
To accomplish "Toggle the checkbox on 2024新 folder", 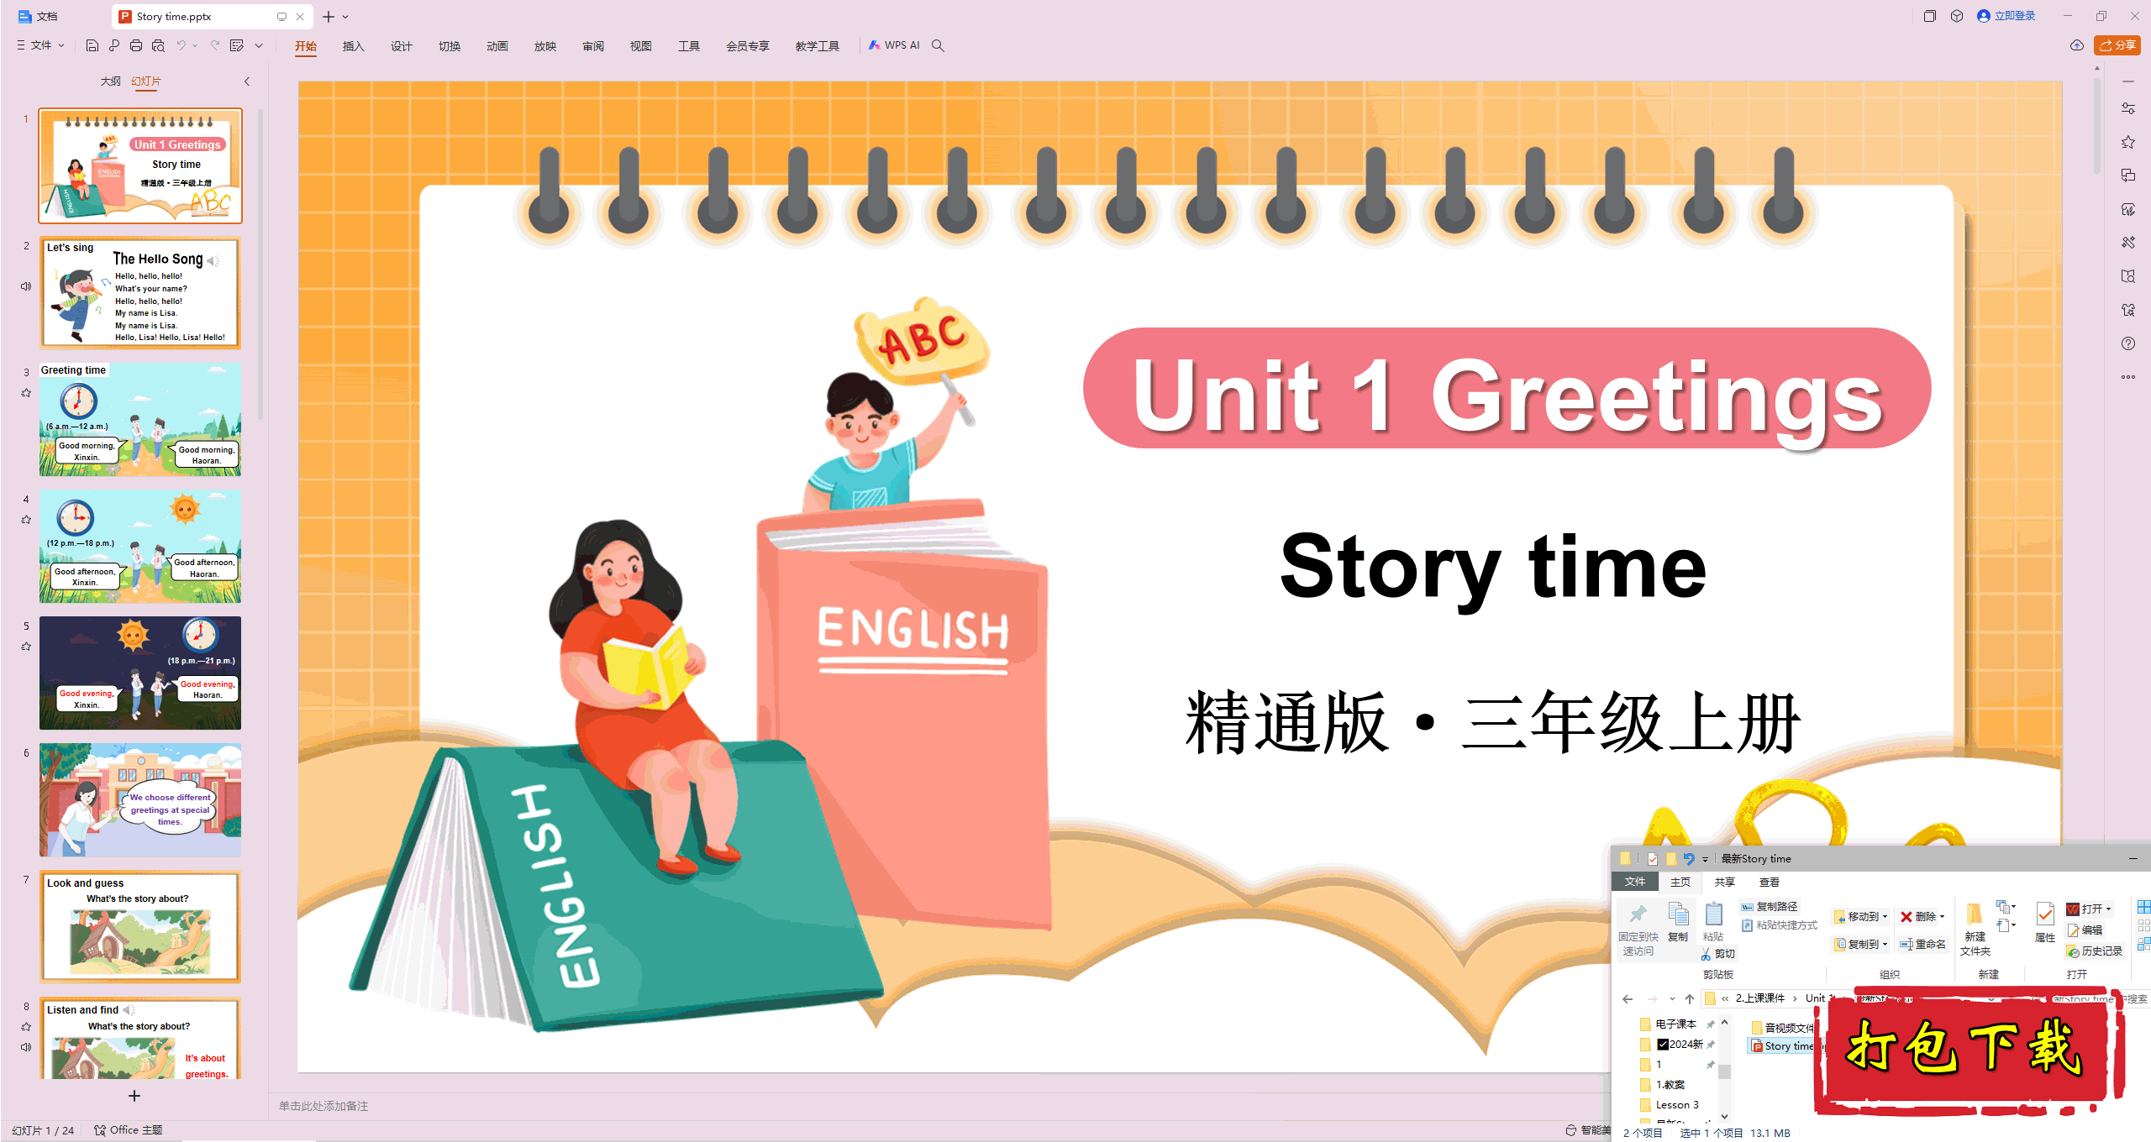I will (x=1663, y=1045).
